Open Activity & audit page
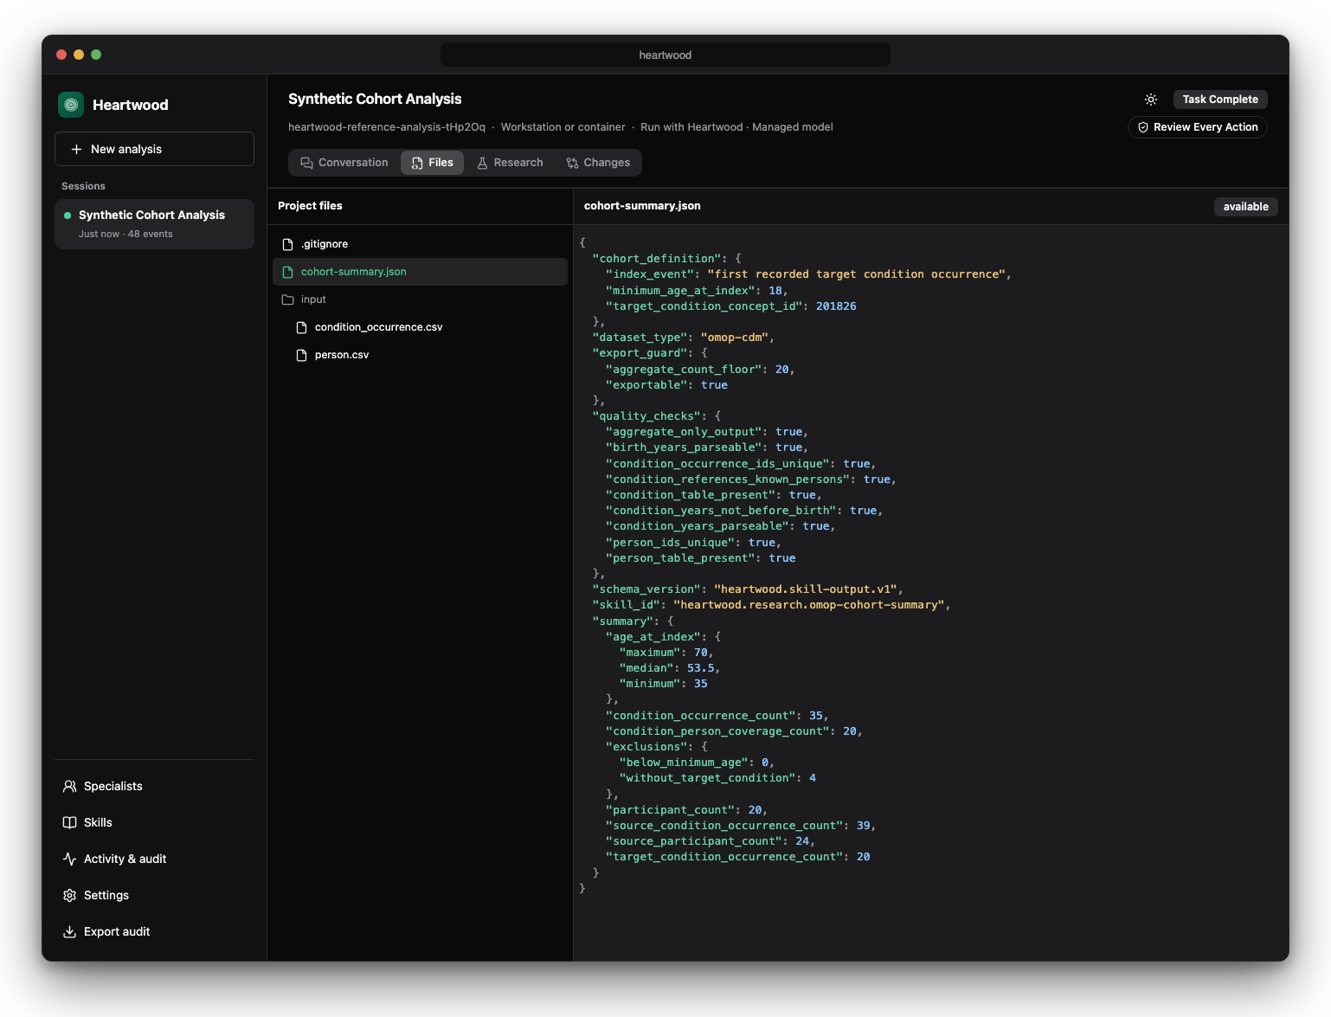The width and height of the screenshot is (1331, 1017). click(x=154, y=859)
